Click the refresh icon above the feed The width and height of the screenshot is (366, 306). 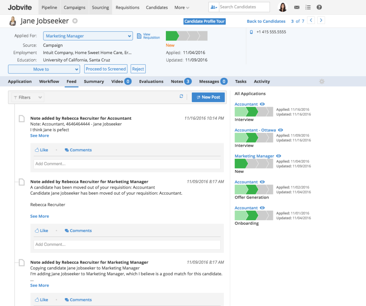tap(181, 96)
